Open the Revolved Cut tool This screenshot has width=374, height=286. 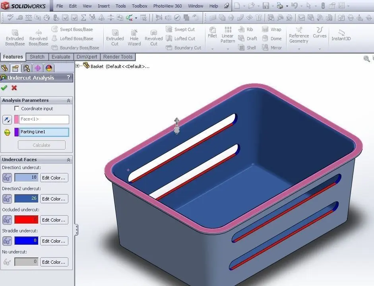153,37
